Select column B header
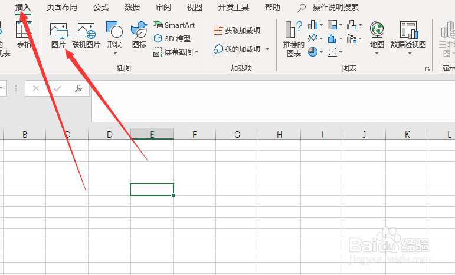 pyautogui.click(x=25, y=134)
